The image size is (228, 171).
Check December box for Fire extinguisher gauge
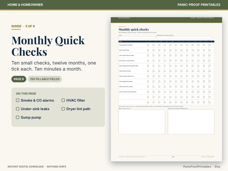tap(210, 81)
